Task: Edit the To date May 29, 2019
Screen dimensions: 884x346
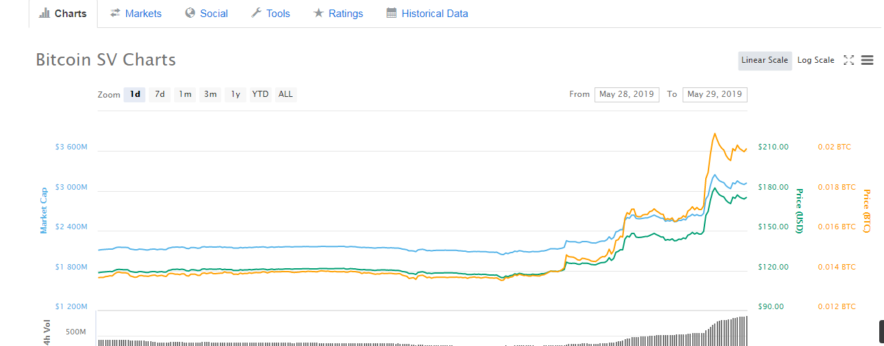Action: (715, 94)
